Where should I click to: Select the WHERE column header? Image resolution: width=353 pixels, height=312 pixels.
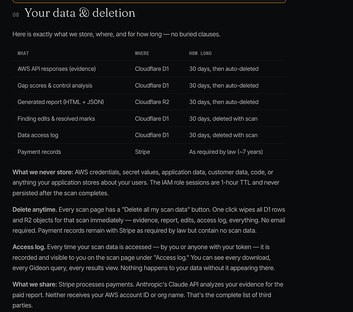coord(142,53)
